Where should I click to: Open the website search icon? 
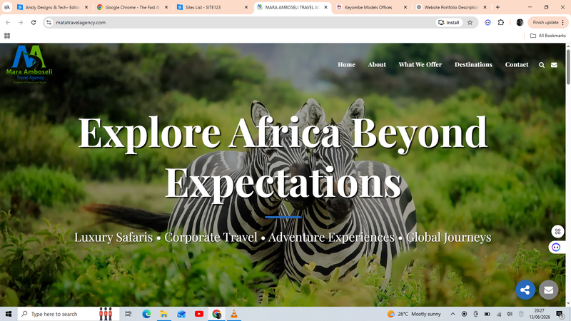pyautogui.click(x=542, y=65)
